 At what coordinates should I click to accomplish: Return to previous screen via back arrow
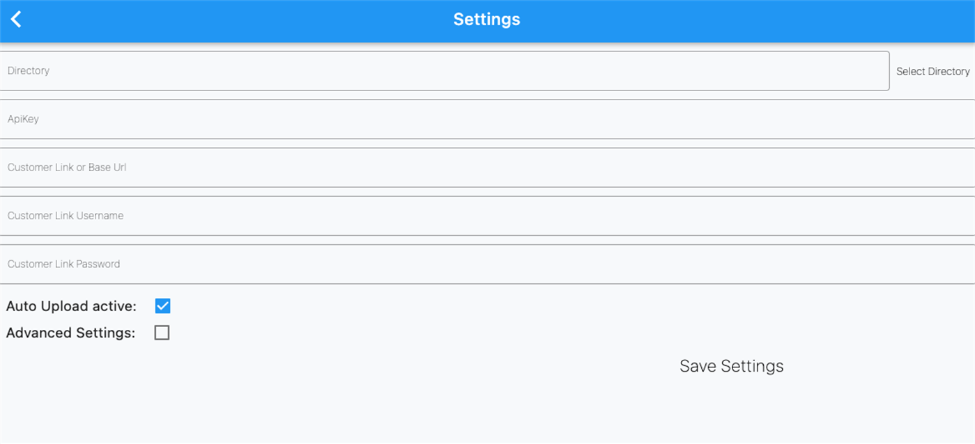coord(15,19)
